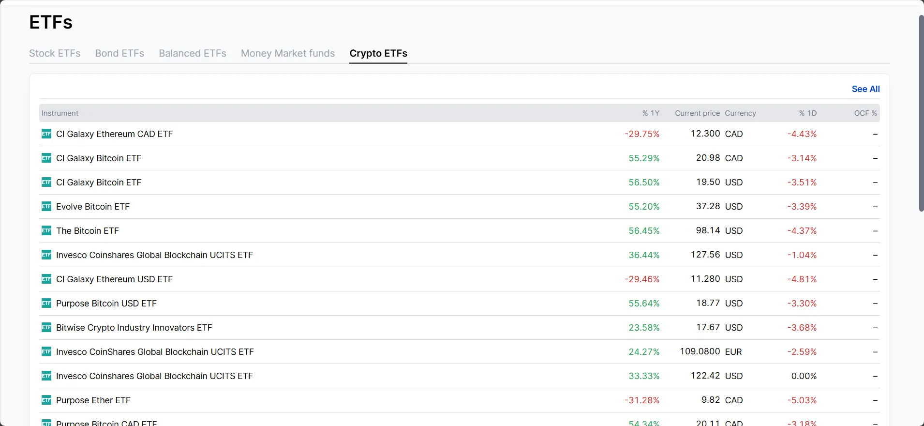Click ETF icon beside Purpose Bitcoin USD ETF
The height and width of the screenshot is (426, 924).
point(46,303)
